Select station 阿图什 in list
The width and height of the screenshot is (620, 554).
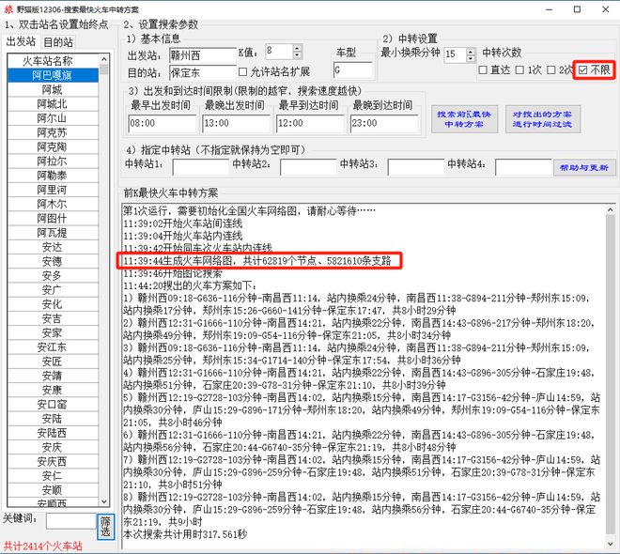53,219
